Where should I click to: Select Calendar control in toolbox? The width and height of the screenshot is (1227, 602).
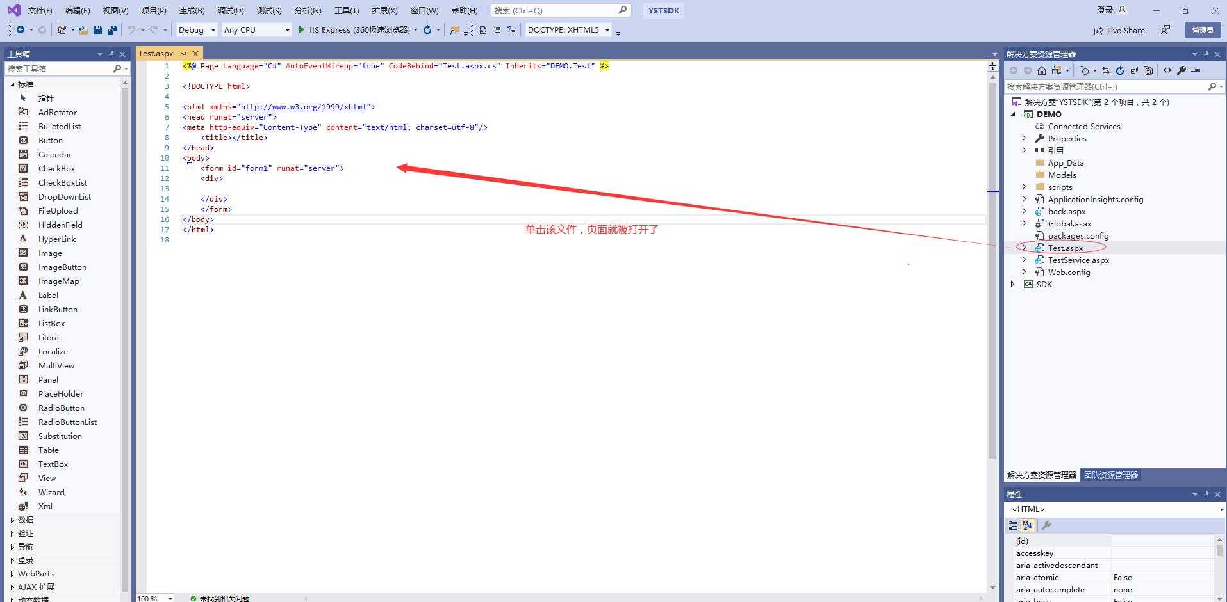55,155
